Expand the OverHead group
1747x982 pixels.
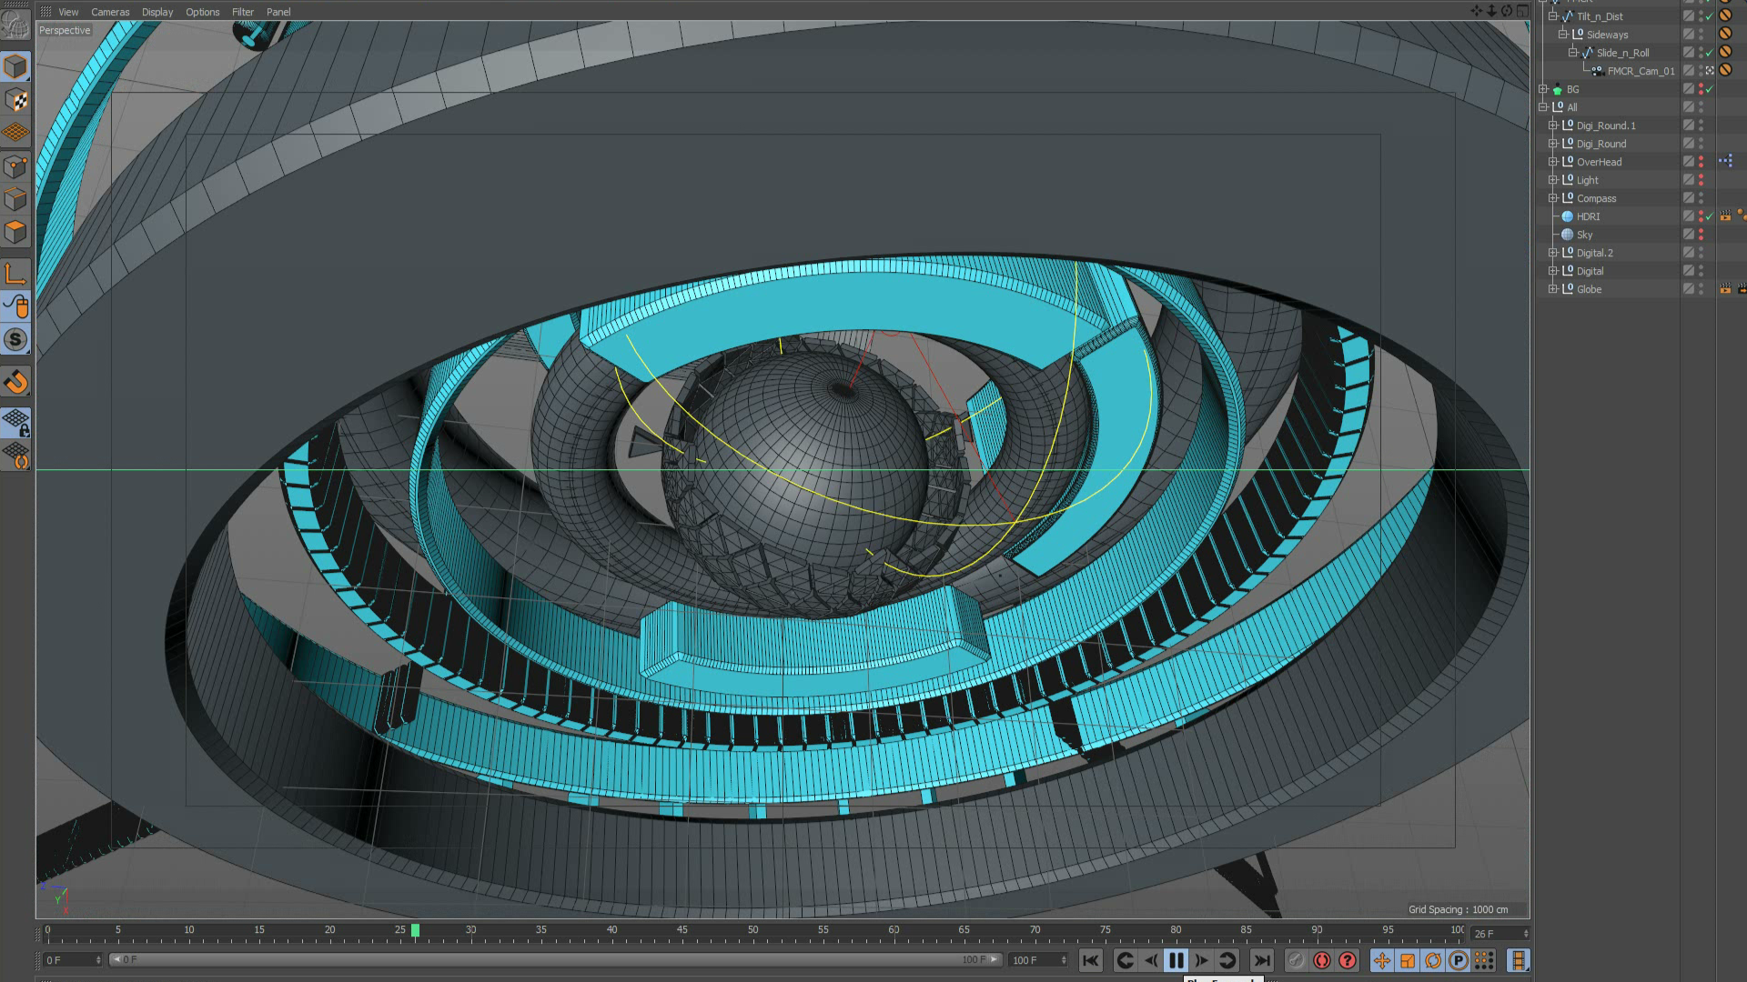click(1553, 162)
